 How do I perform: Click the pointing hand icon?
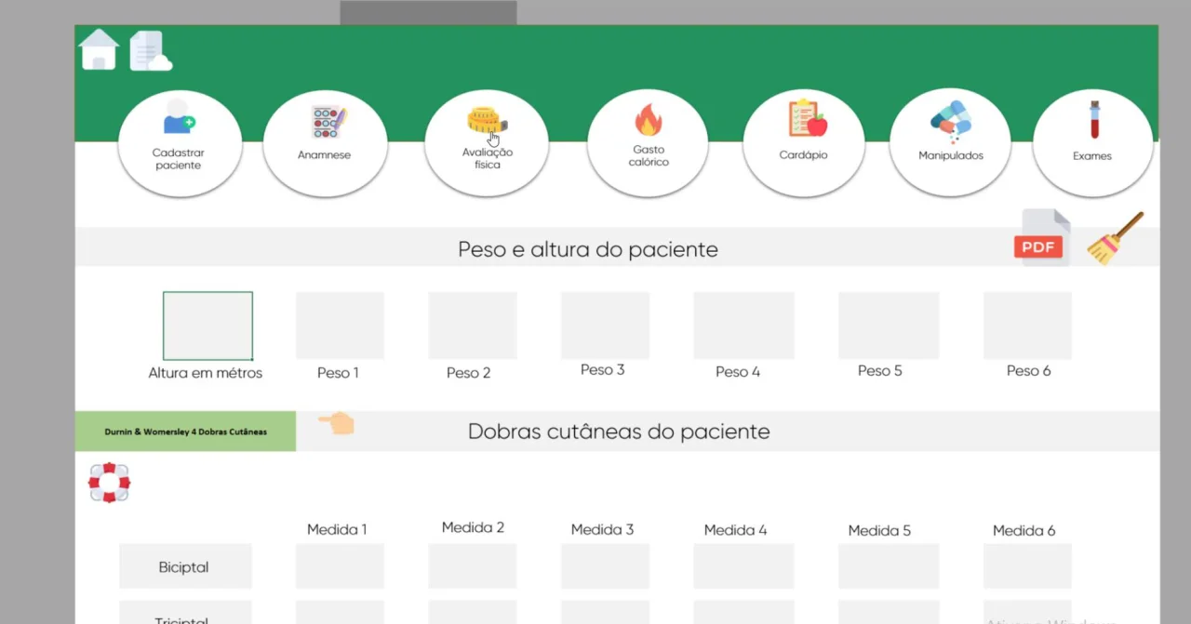(x=336, y=423)
